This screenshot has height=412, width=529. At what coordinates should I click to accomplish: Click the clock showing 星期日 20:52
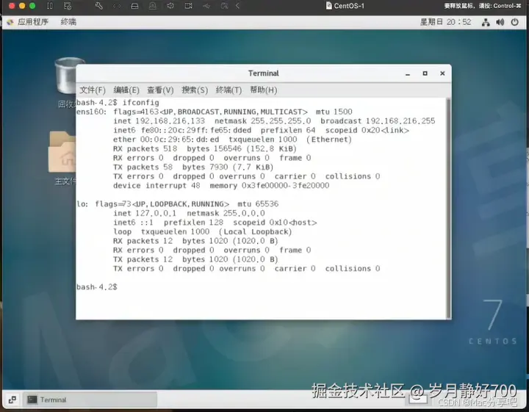tap(445, 22)
